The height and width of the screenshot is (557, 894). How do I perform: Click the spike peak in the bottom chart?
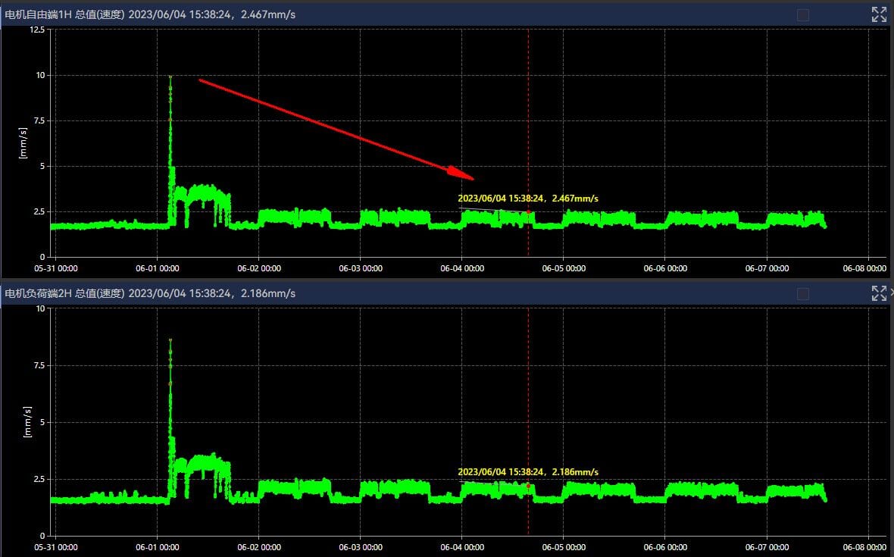[170, 340]
